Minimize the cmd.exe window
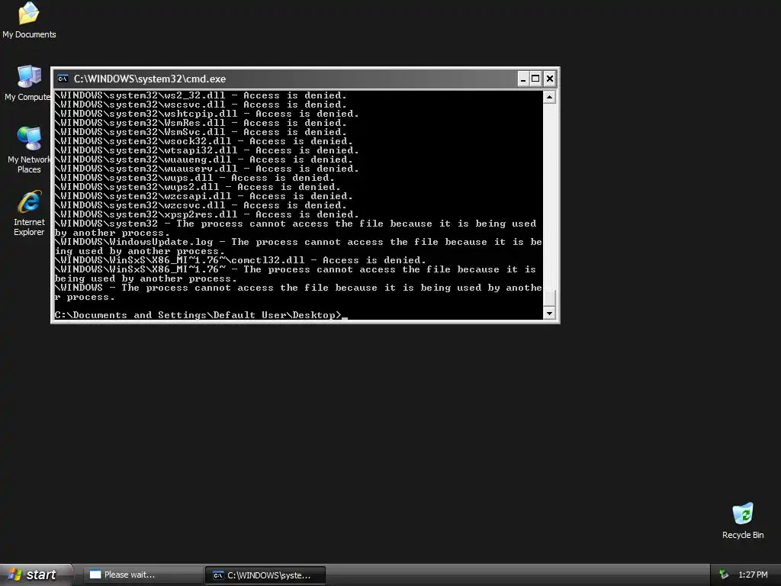The image size is (781, 586). coord(523,79)
